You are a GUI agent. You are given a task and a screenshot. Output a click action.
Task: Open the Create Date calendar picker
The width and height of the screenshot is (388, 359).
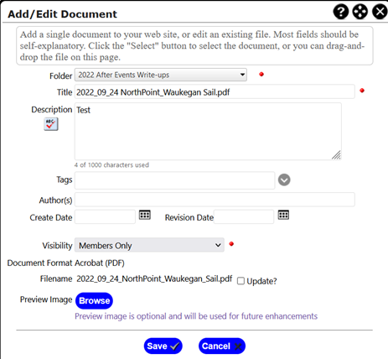coord(145,215)
